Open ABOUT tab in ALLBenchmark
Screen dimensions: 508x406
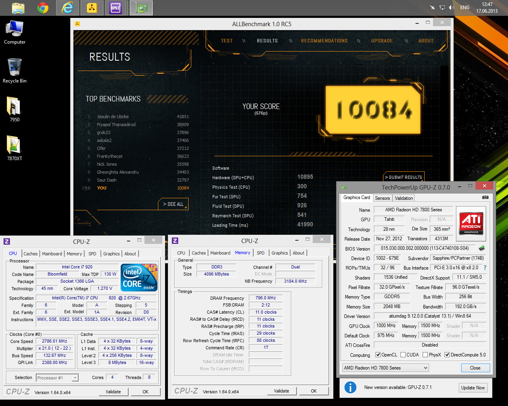[426, 41]
